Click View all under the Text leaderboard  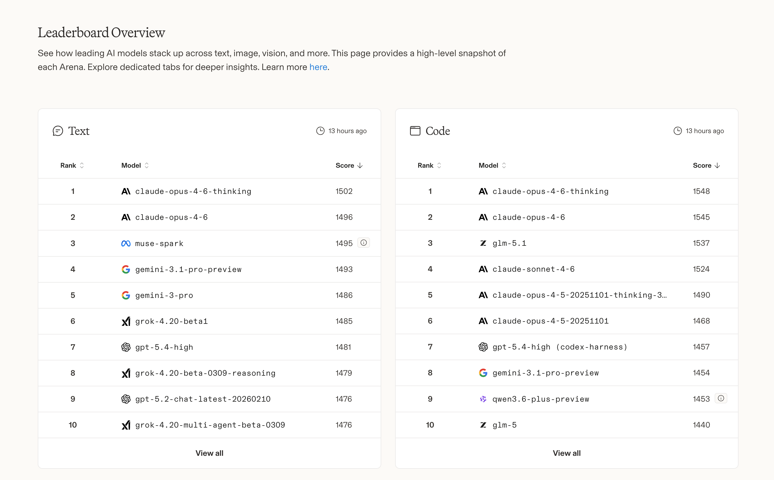point(209,453)
